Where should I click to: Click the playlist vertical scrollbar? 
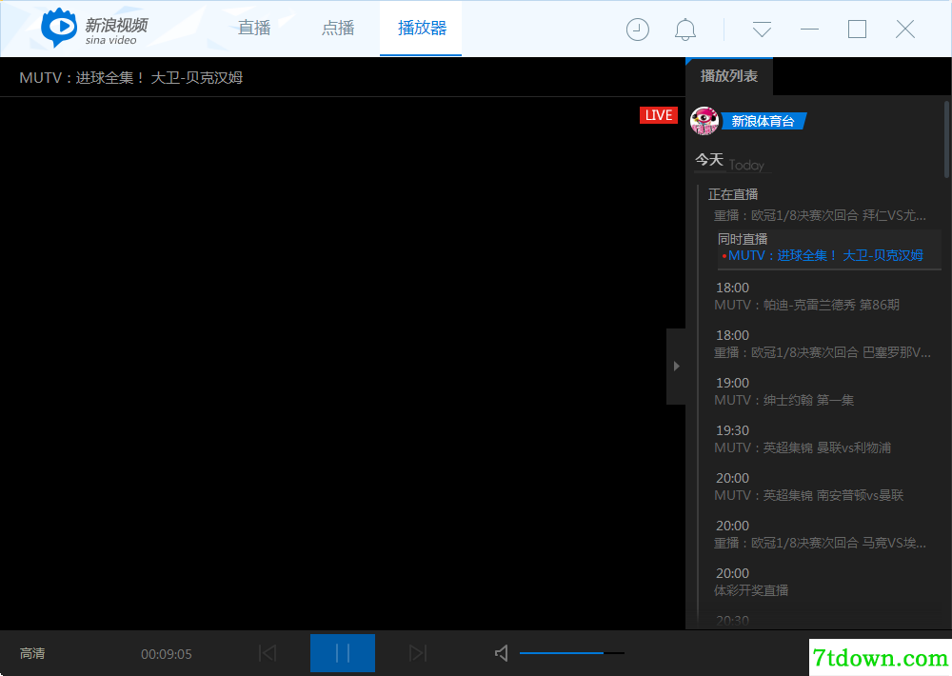tap(946, 140)
